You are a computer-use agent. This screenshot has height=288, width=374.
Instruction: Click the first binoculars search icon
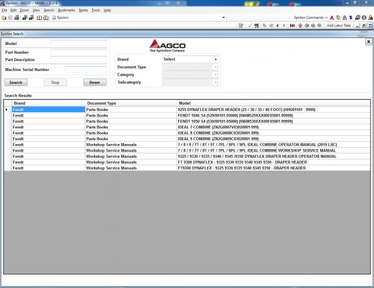(x=24, y=17)
